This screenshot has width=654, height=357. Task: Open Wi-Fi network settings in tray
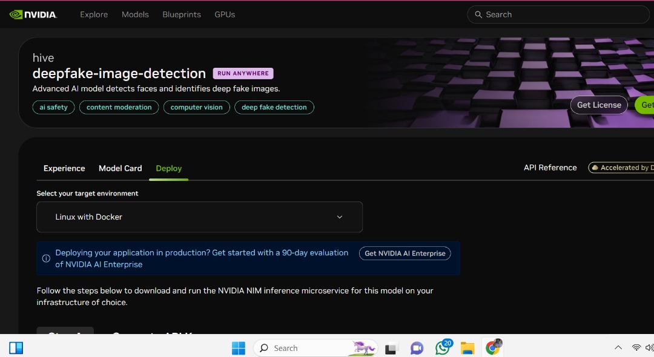point(636,347)
